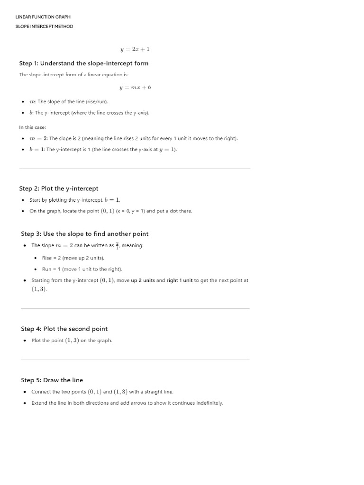The height and width of the screenshot is (485, 364).
Task: Click the 'On the graph, locate the point' bullet
Action: pyautogui.click(x=111, y=211)
